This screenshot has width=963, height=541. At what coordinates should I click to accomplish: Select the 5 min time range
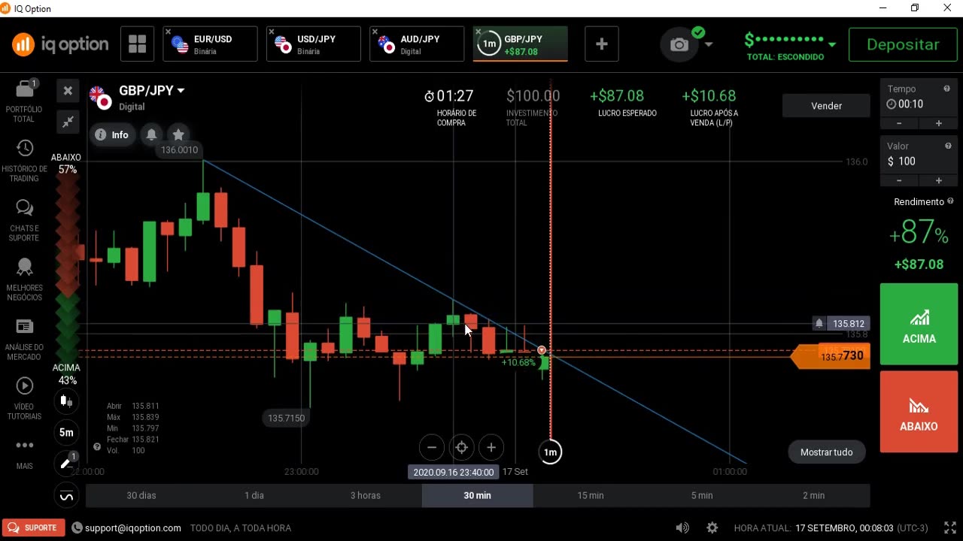(702, 495)
